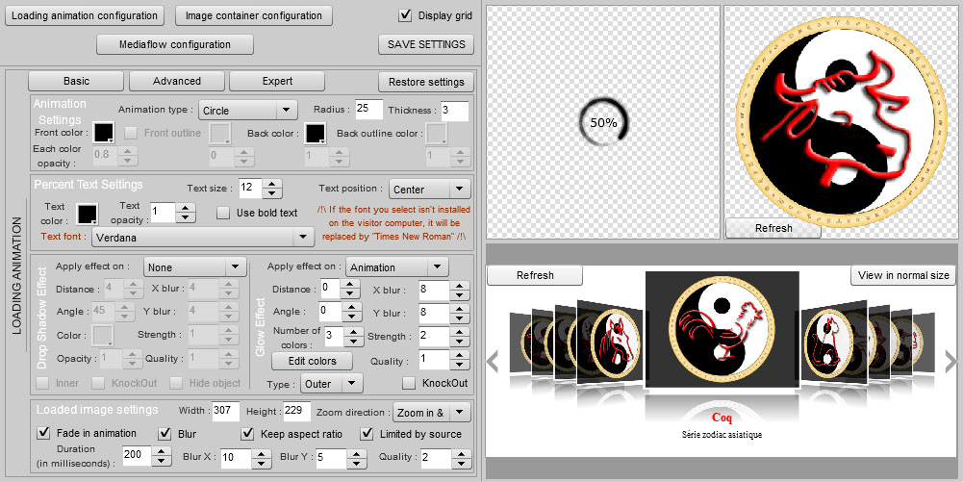Open Glow Apply effect on Animation dropdown
The height and width of the screenshot is (482, 963).
click(x=396, y=267)
